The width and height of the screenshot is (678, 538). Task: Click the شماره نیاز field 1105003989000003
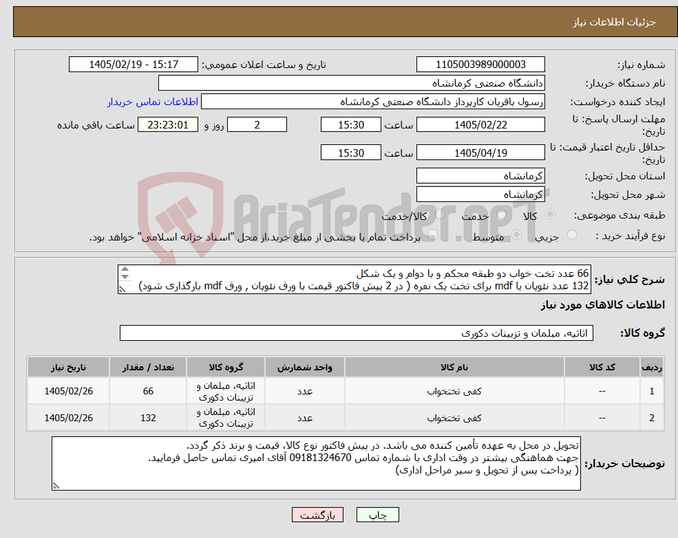click(480, 65)
